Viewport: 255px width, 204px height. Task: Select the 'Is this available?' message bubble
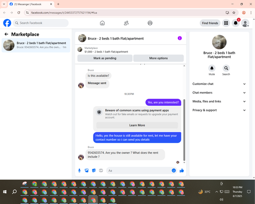pos(98,76)
